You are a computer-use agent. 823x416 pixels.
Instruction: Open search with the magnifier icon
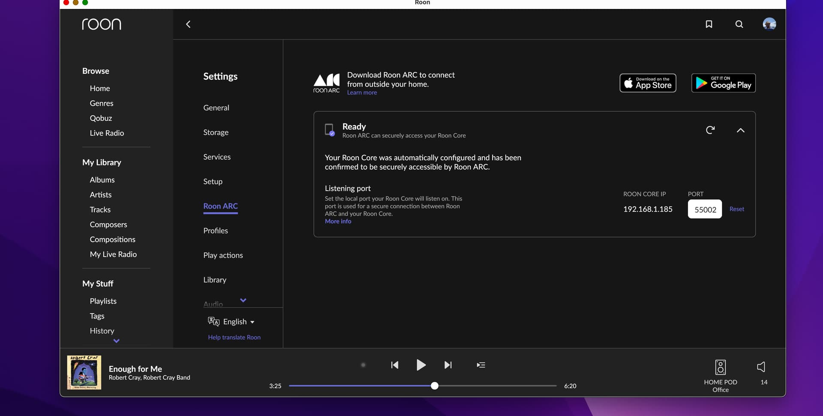click(739, 24)
